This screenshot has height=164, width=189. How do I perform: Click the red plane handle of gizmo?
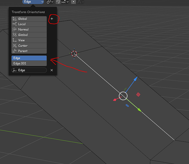coord(138,94)
